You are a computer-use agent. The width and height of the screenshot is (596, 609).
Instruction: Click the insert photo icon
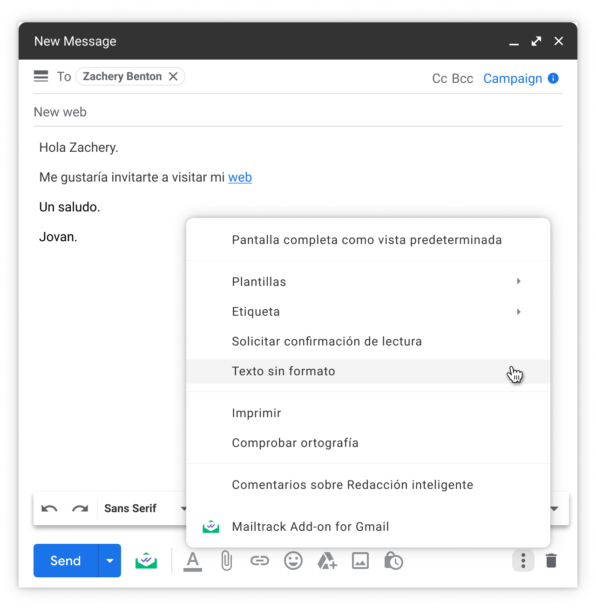[360, 561]
